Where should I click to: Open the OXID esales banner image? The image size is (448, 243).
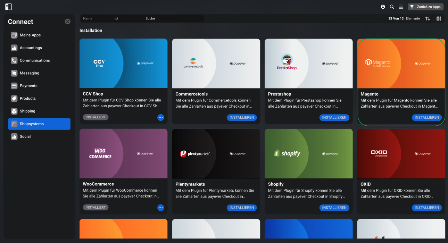(401, 153)
